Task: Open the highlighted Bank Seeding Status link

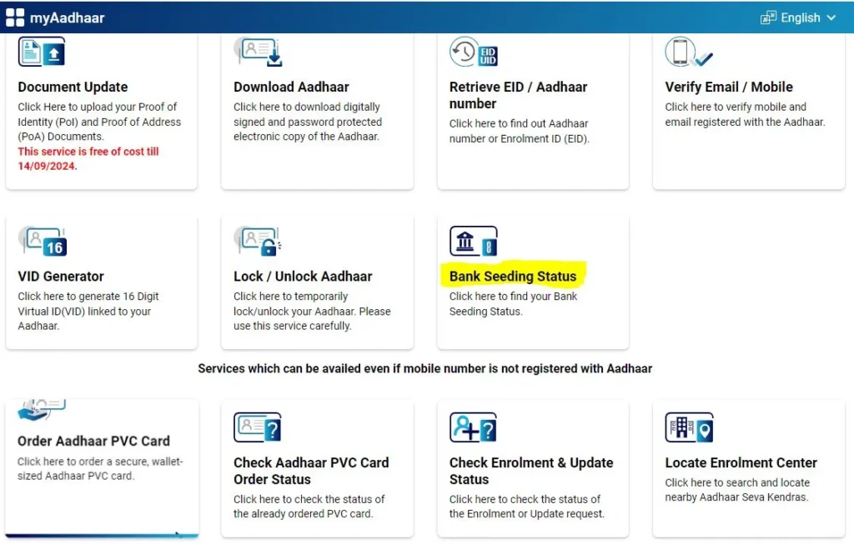Action: click(513, 277)
